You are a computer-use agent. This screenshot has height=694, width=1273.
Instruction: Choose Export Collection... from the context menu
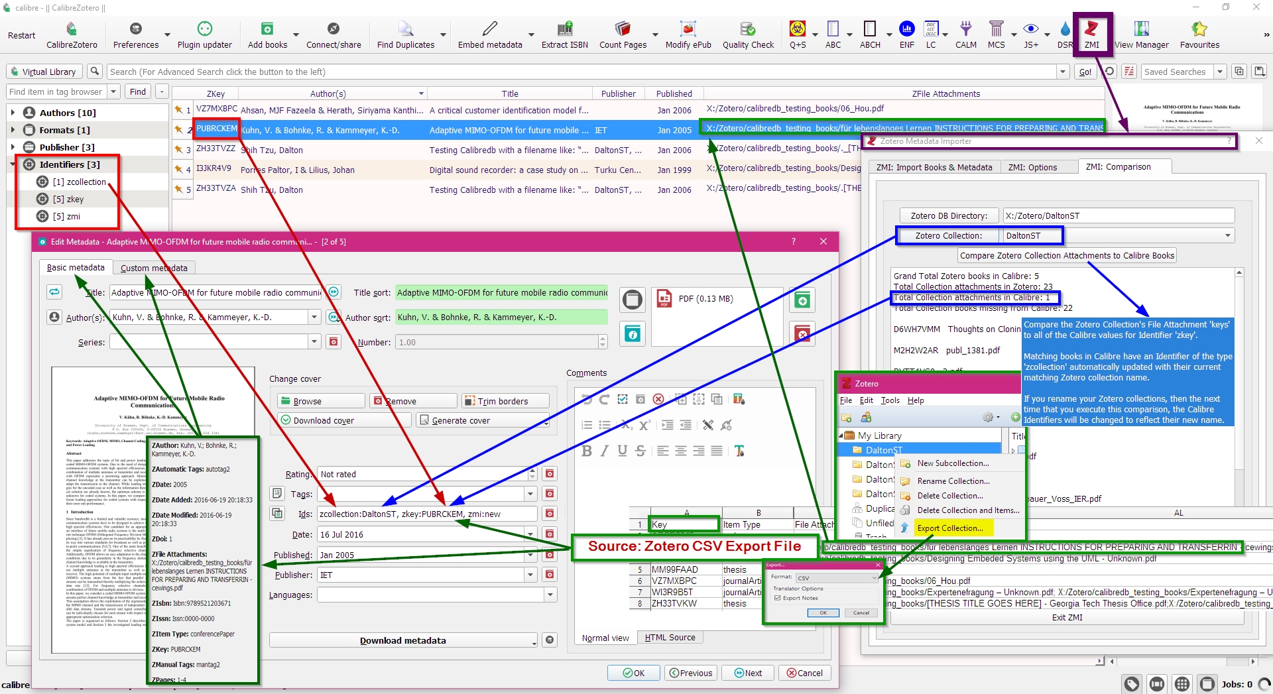(950, 528)
